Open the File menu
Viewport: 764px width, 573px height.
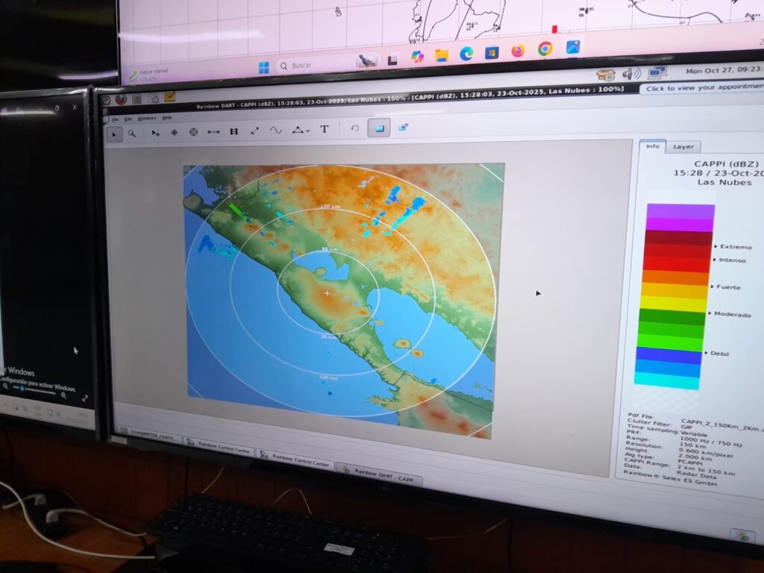pyautogui.click(x=115, y=119)
